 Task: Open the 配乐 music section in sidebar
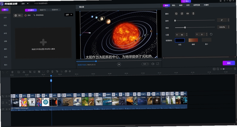click(6, 65)
